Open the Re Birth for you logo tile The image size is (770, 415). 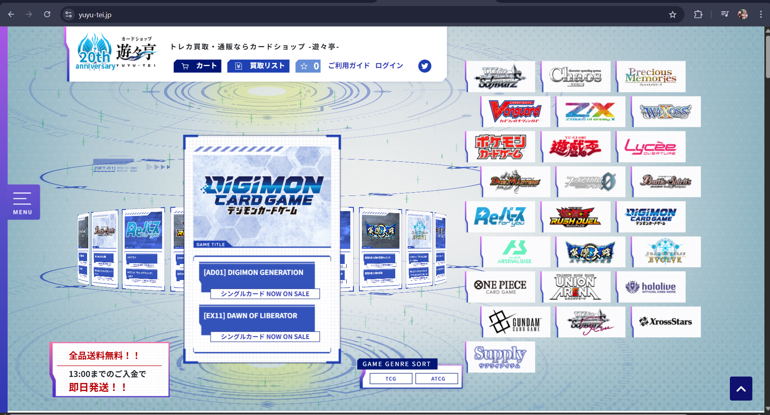tap(500, 217)
